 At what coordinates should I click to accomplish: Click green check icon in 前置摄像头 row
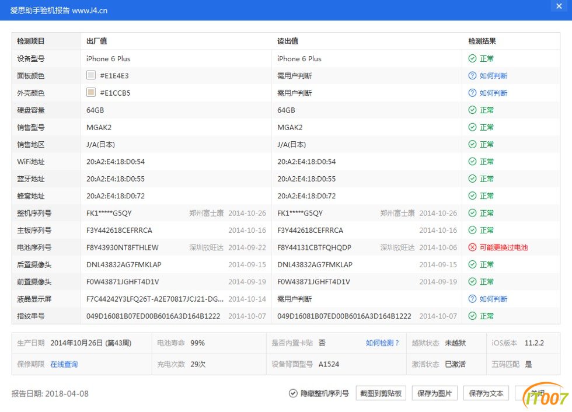pos(472,282)
